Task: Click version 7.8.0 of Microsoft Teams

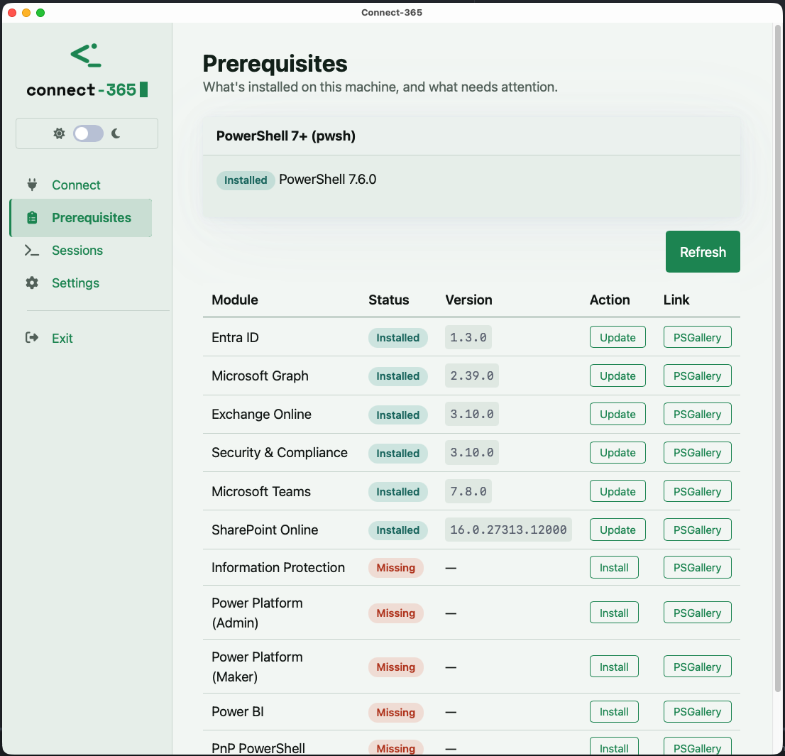Action: point(468,492)
